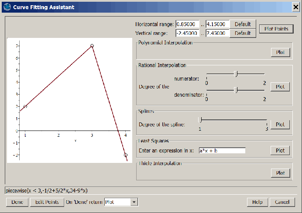This screenshot has width=302, height=213.
Task: Reset horizontal range with Default button
Action: tap(243, 24)
